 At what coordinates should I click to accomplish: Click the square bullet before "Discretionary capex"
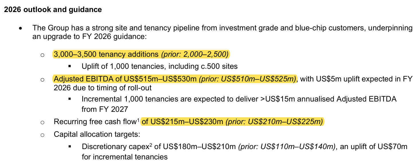pyautogui.click(x=70, y=147)
